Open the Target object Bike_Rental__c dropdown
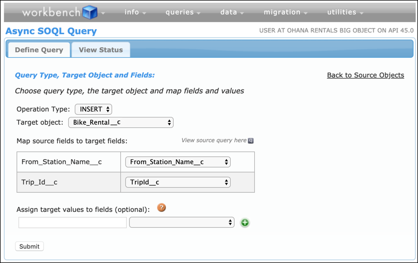Screen dimensions: 418x263 [x=121, y=122]
